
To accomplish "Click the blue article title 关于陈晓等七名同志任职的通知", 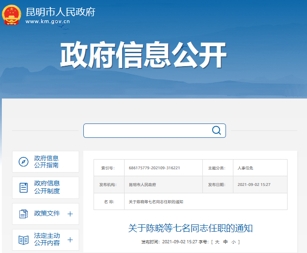I will tap(190, 228).
